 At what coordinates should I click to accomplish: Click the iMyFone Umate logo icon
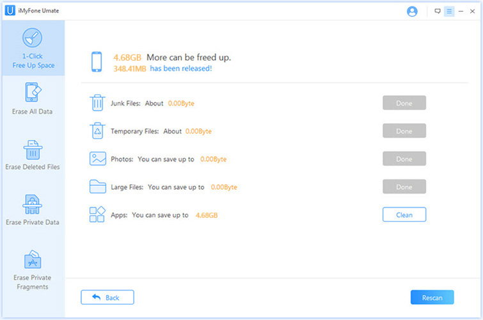pos(10,10)
